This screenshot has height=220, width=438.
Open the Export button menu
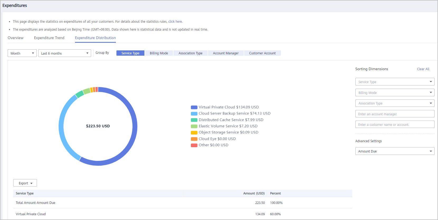coord(25,183)
